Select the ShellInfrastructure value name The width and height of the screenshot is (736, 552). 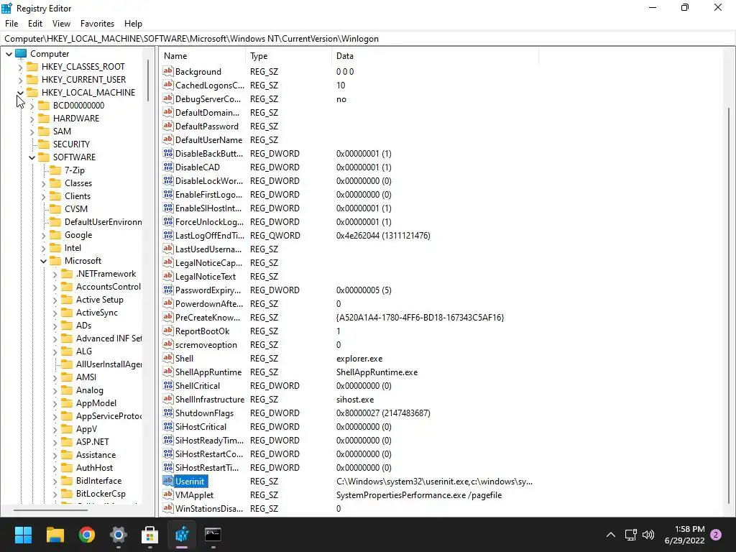(x=210, y=400)
